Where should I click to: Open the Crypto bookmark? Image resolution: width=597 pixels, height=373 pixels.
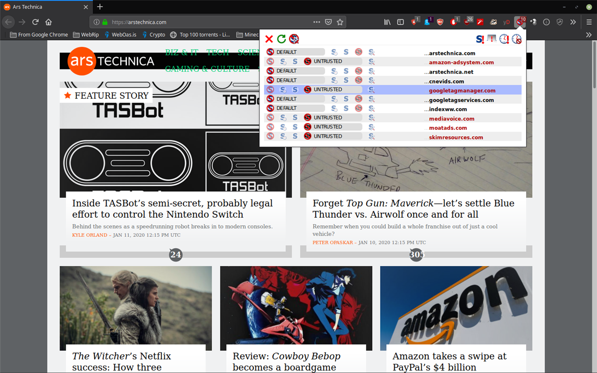(153, 35)
